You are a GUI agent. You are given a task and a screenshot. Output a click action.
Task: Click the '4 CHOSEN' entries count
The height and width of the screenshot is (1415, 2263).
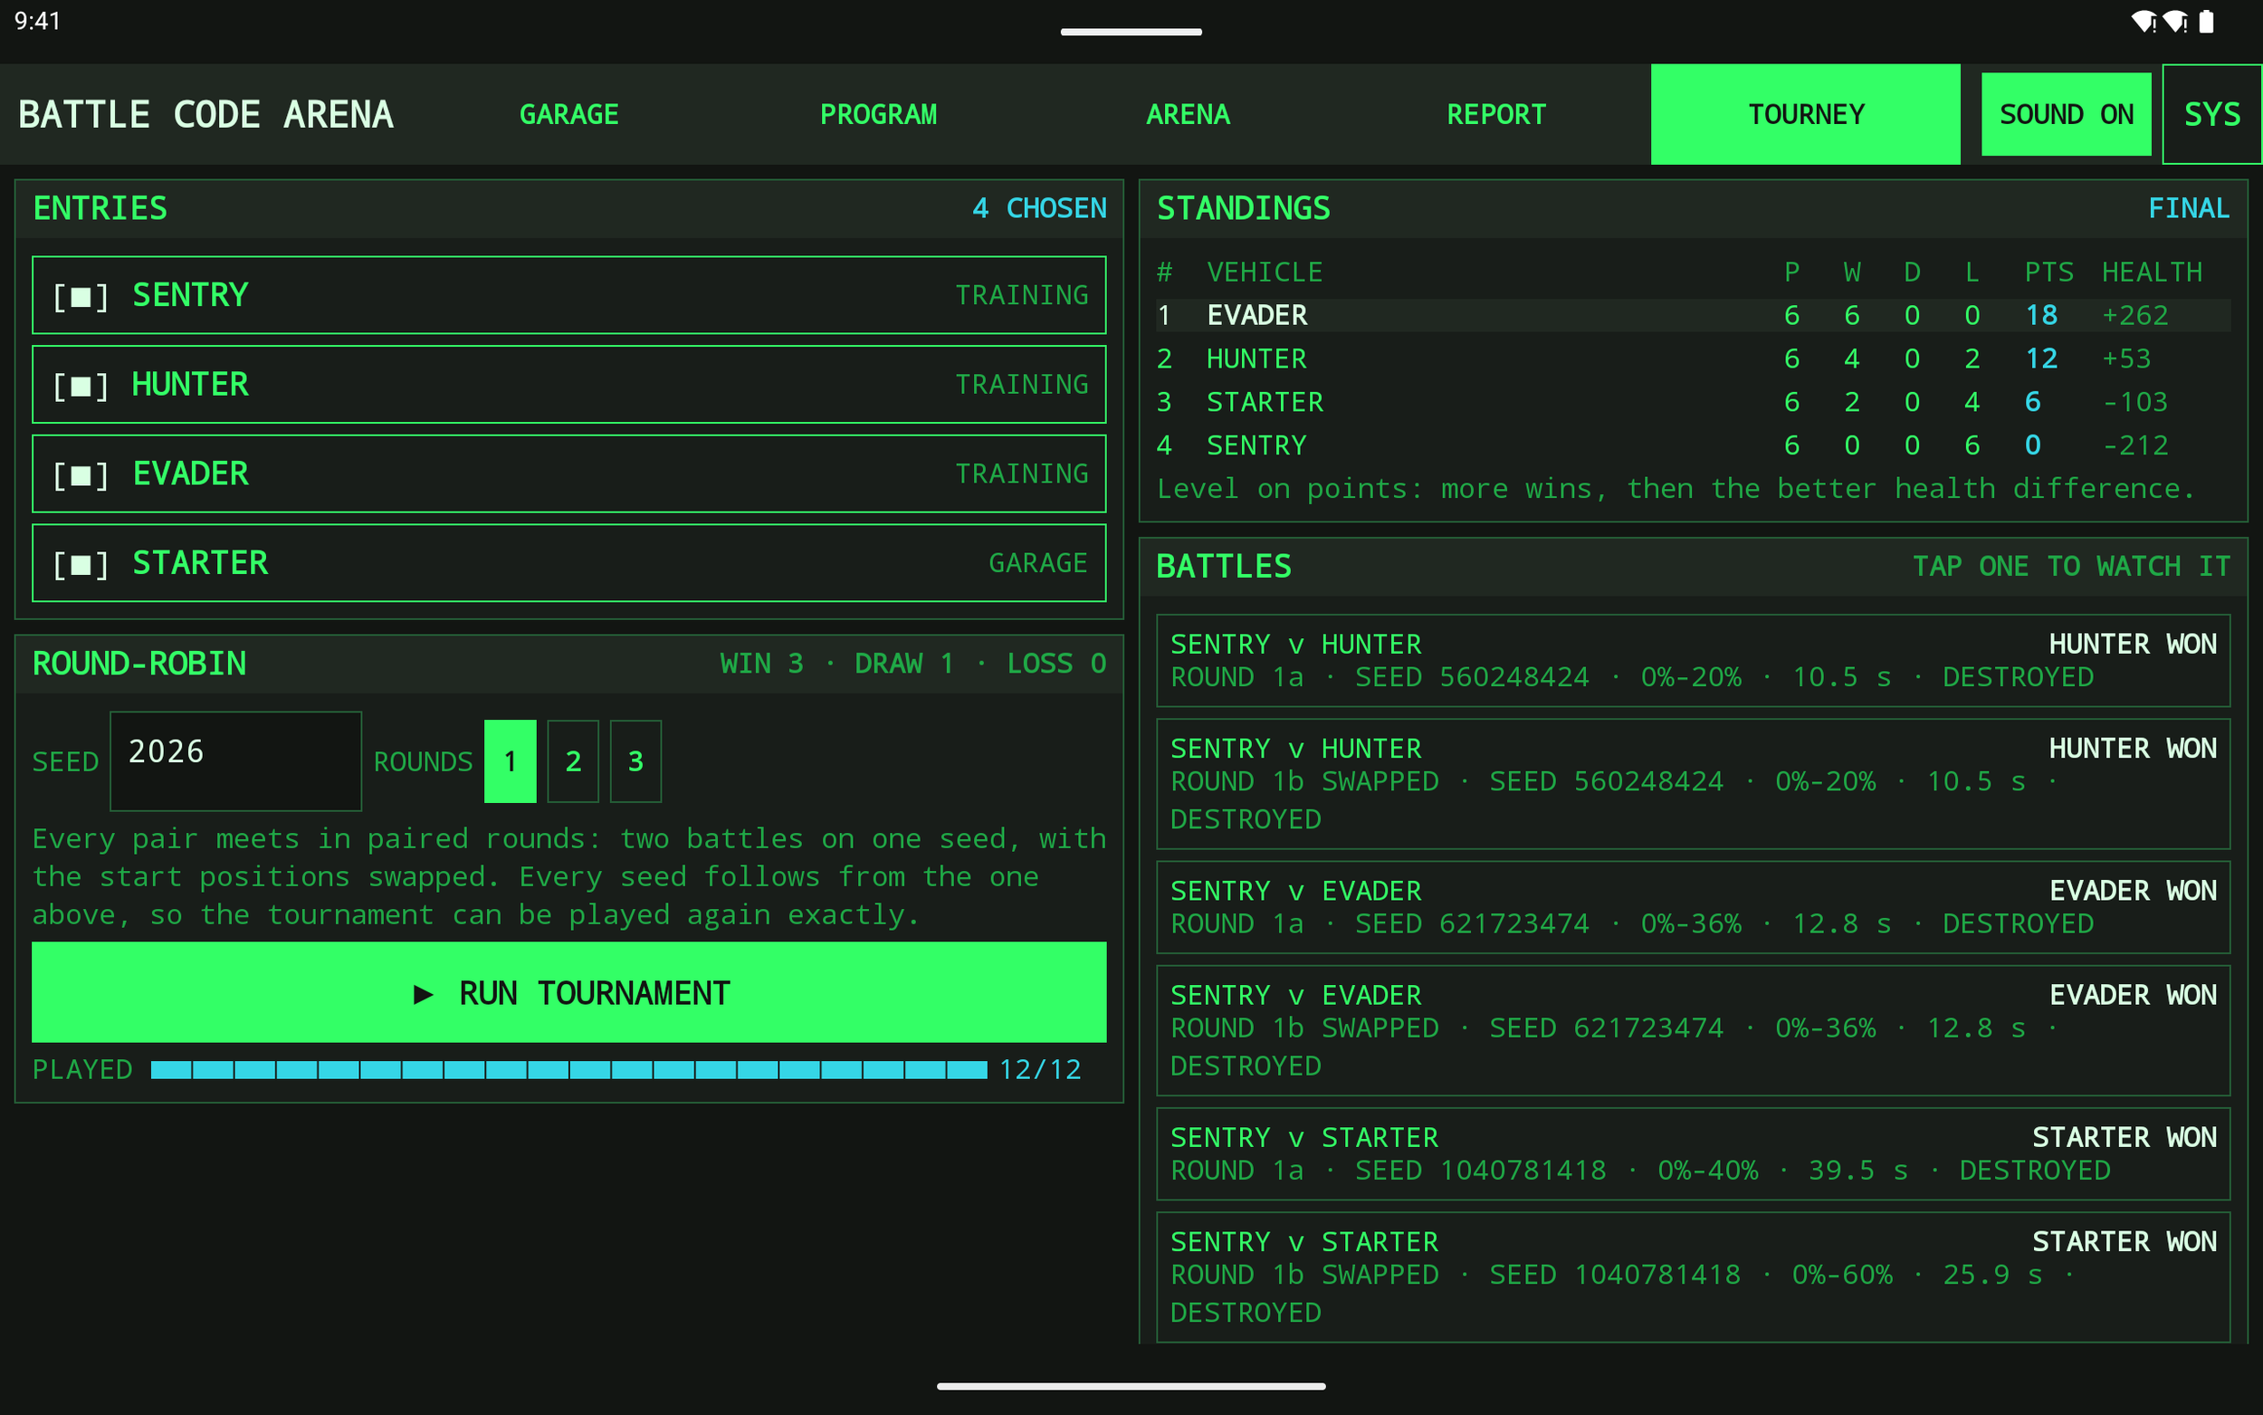click(1039, 207)
